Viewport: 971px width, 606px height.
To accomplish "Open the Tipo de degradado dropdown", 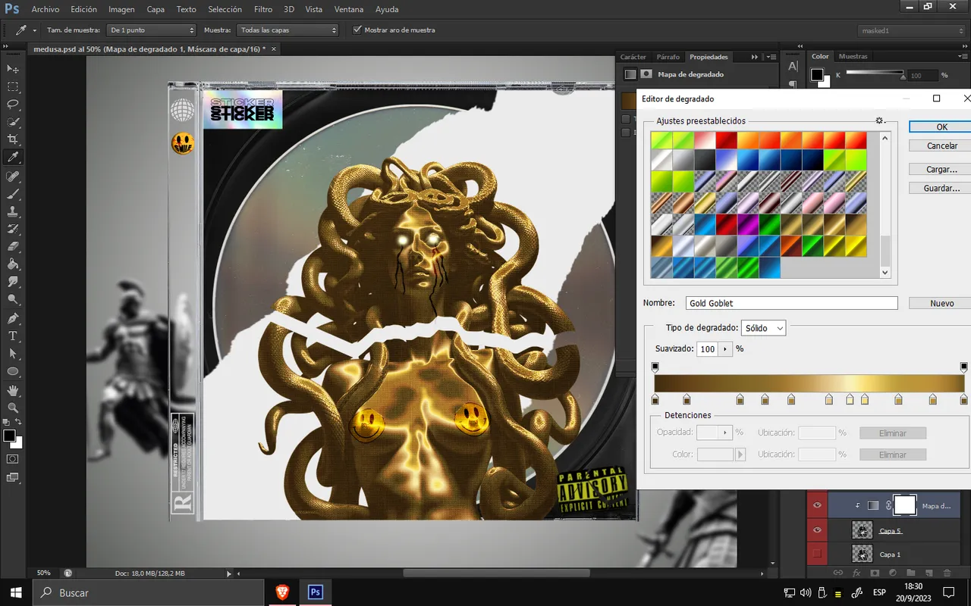I will (763, 328).
